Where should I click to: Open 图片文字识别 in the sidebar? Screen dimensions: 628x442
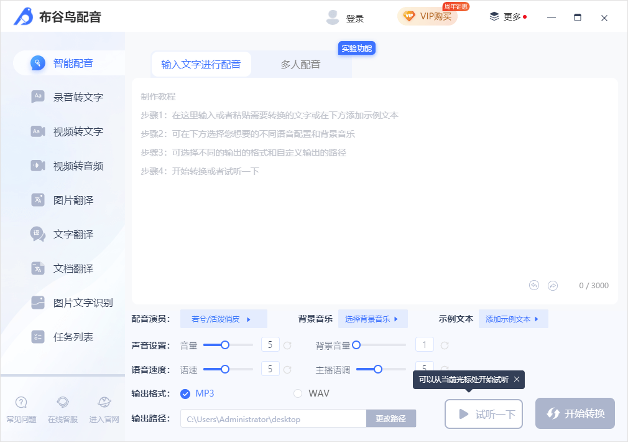click(x=64, y=303)
